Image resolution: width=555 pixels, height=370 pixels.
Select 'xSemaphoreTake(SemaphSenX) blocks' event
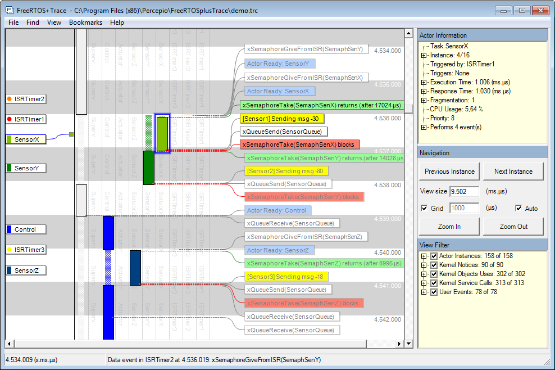click(299, 145)
